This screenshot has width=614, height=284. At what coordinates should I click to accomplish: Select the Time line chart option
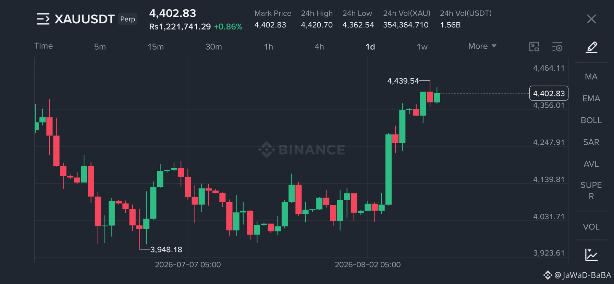[x=44, y=46]
